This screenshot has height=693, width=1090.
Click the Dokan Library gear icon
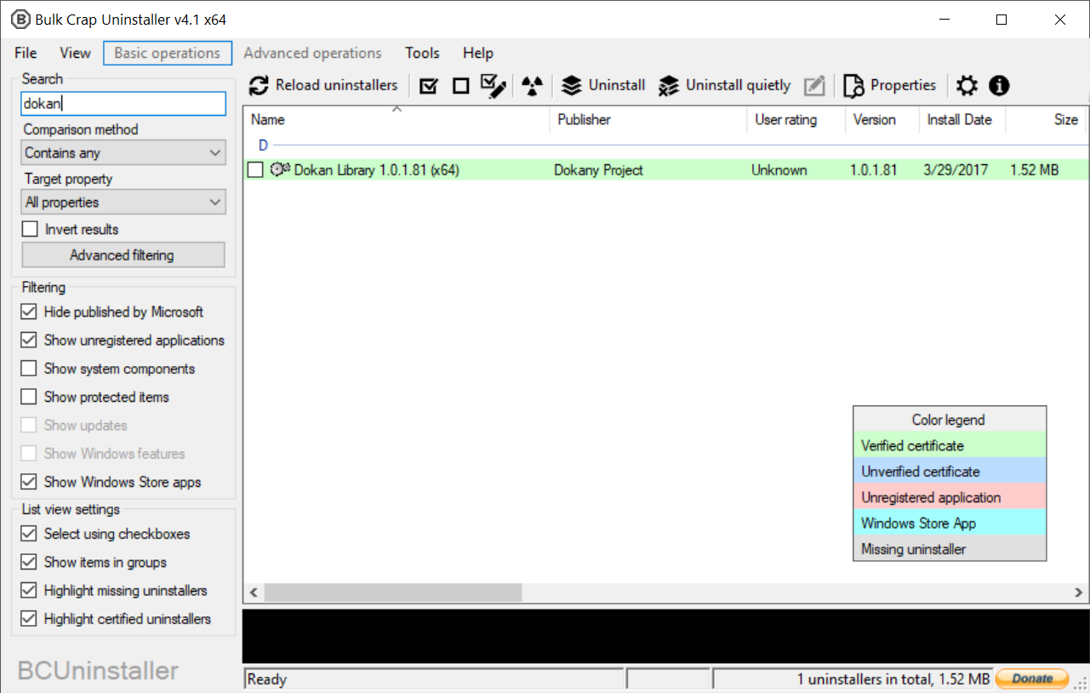tap(280, 169)
